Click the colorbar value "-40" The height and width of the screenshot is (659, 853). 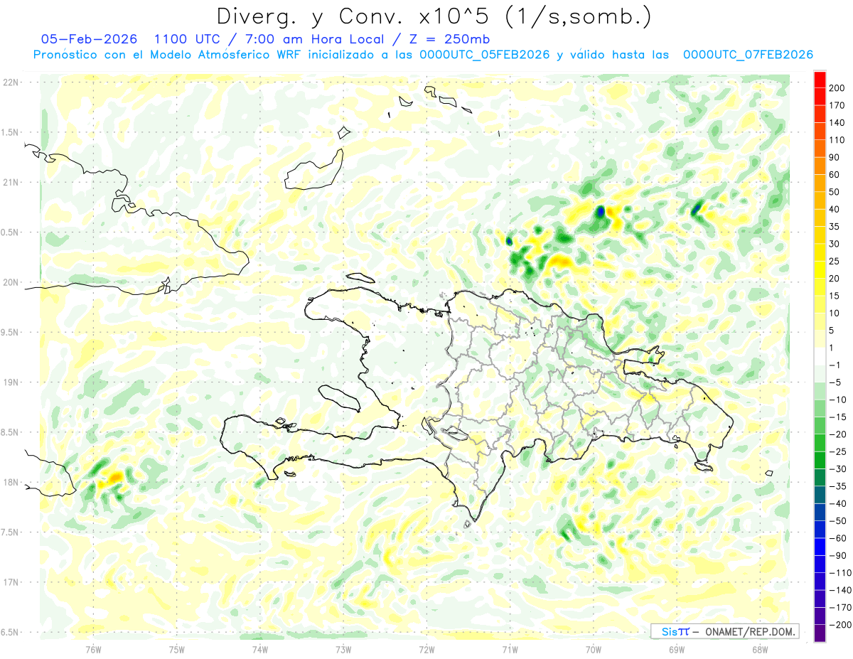click(x=839, y=503)
